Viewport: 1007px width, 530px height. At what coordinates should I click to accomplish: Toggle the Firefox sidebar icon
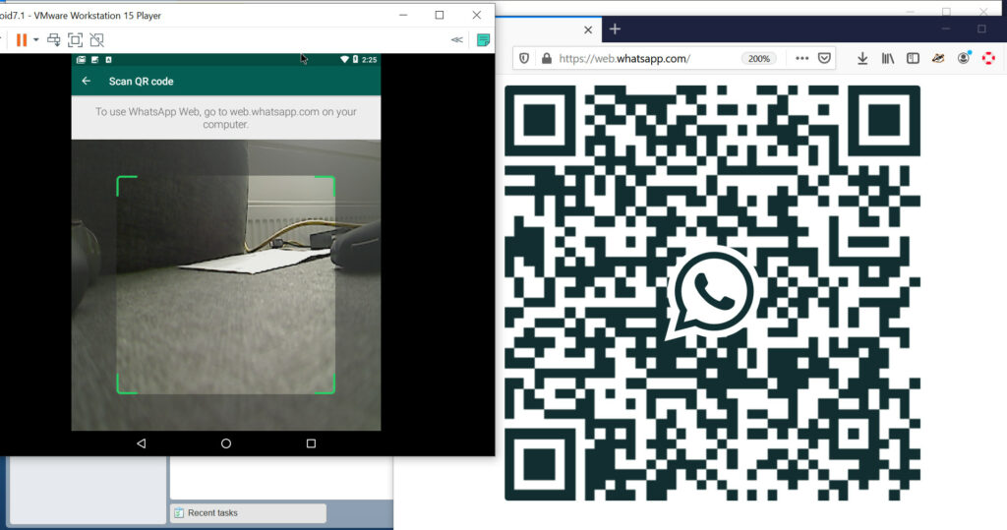click(x=913, y=58)
